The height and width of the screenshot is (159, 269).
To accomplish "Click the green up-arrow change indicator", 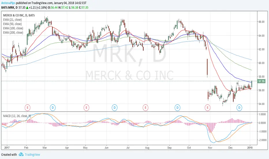I will [x=27, y=8].
